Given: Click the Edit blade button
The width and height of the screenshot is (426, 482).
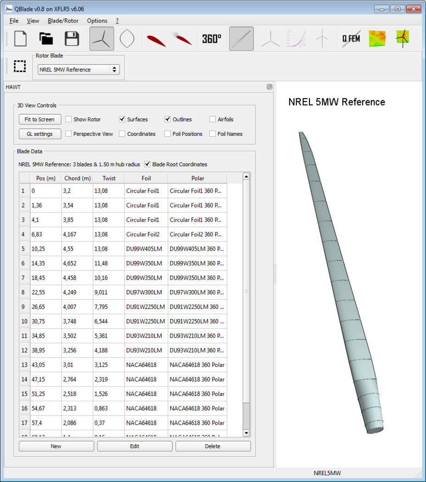Looking at the screenshot, I should tap(135, 446).
